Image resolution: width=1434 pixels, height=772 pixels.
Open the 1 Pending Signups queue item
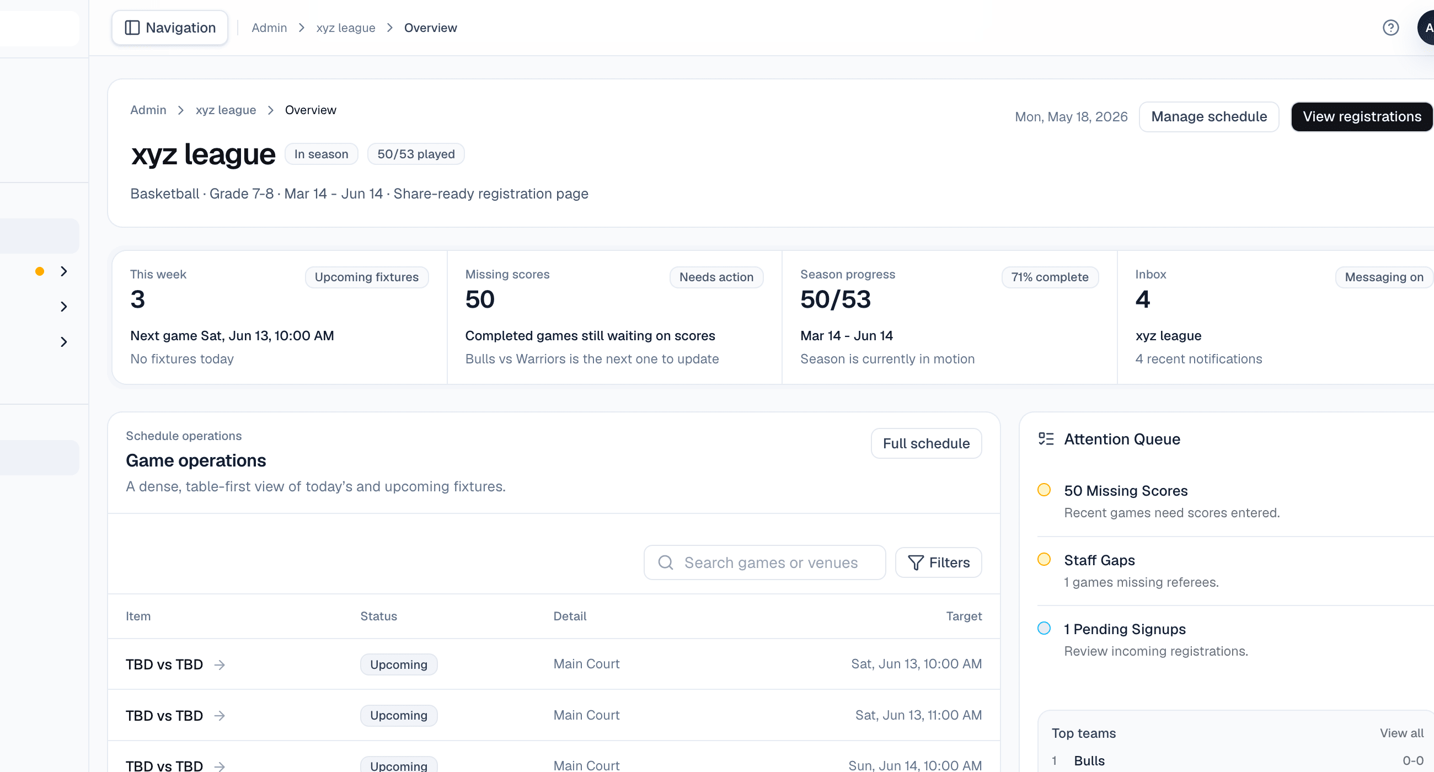[1236, 640]
